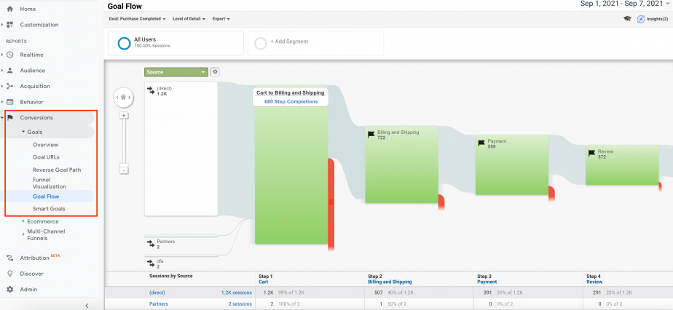Image resolution: width=673 pixels, height=310 pixels.
Task: Click the home navigation circle in flow
Action: click(124, 98)
